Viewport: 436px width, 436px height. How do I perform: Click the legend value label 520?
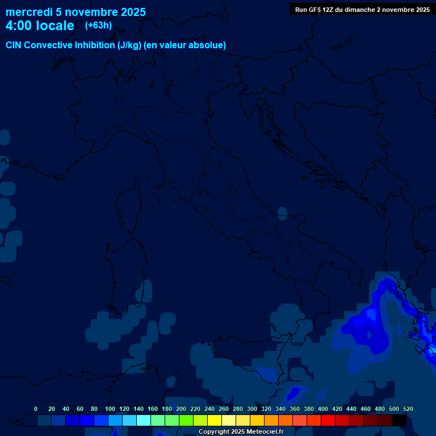tap(408, 409)
